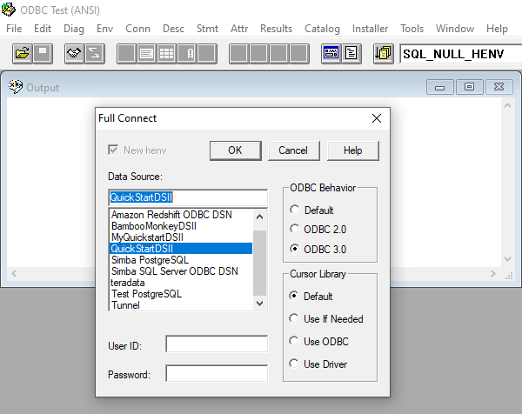Click the Cancel button

tap(293, 150)
